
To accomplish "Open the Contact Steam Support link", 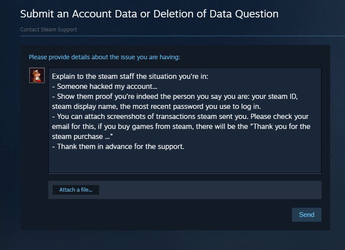I will [48, 30].
